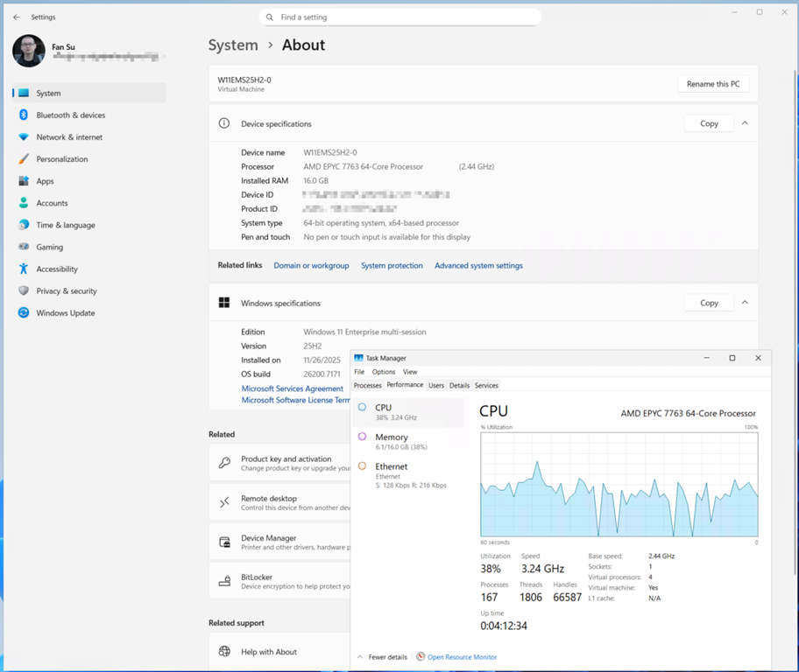
Task: Select Ethernet in Task Manager sidebar
Action: tap(391, 467)
